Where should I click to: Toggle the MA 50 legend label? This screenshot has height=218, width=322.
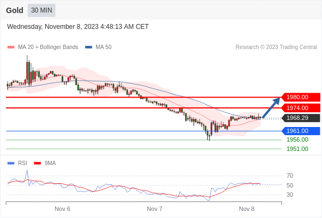click(x=104, y=47)
